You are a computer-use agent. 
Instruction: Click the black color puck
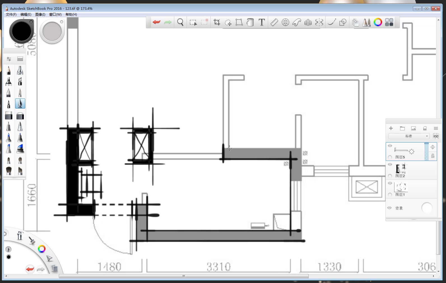pyautogui.click(x=21, y=31)
